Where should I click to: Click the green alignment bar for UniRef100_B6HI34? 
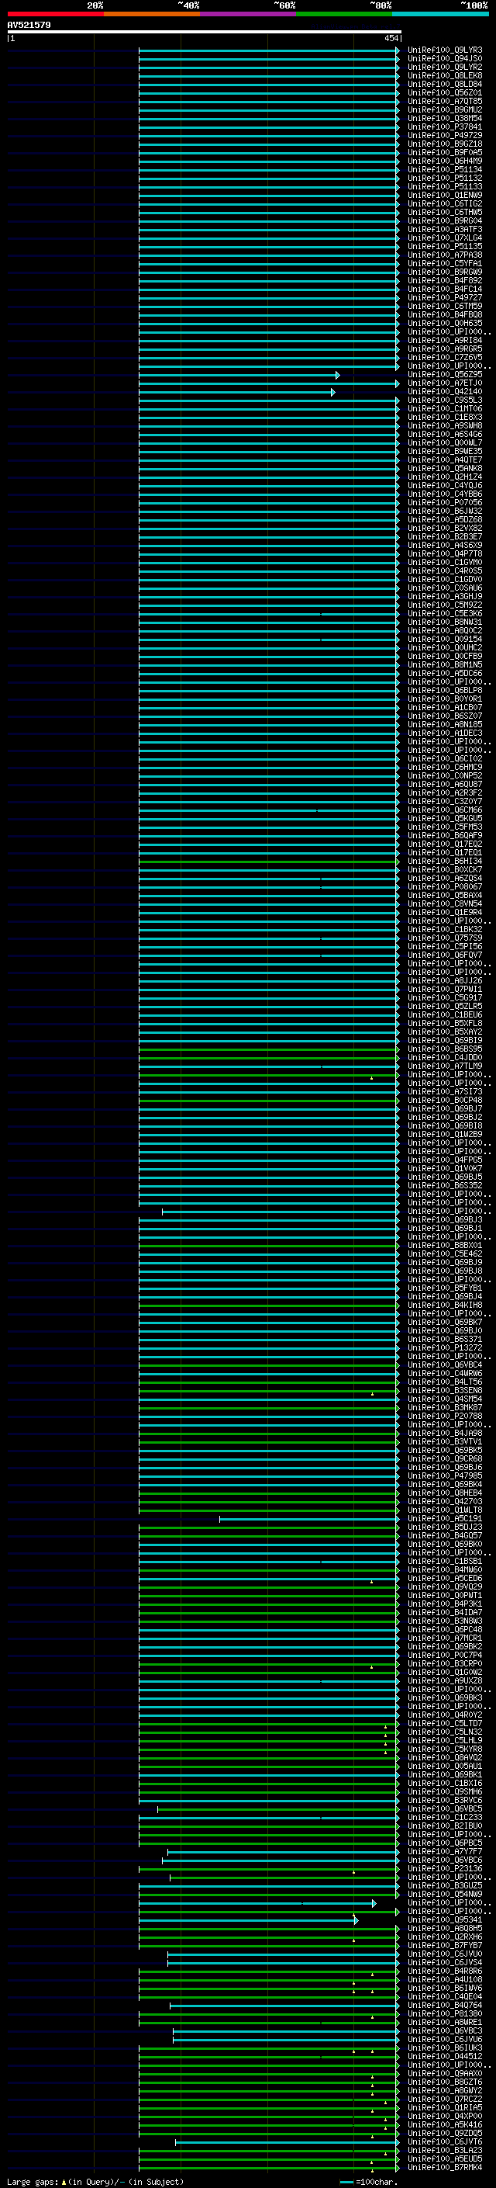coord(268,862)
